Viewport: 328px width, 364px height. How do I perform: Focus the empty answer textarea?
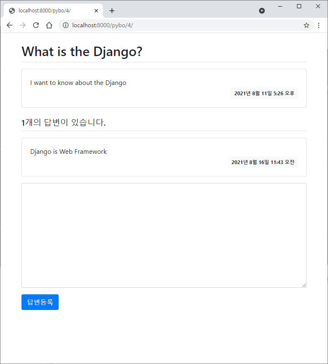164,235
